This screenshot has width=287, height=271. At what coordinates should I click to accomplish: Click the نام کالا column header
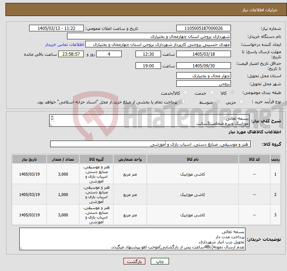point(193,159)
